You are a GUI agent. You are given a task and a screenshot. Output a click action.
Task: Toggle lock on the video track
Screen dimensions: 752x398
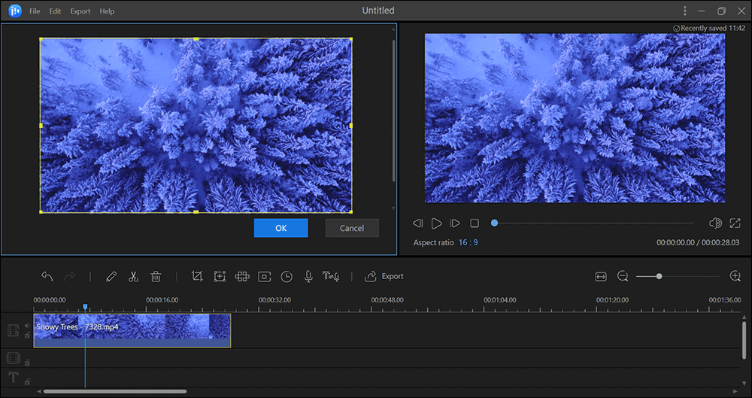28,336
